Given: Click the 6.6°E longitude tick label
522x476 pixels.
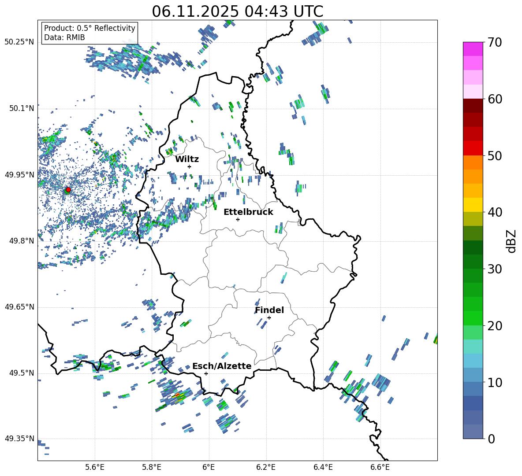Looking at the screenshot, I should pyautogui.click(x=380, y=467).
